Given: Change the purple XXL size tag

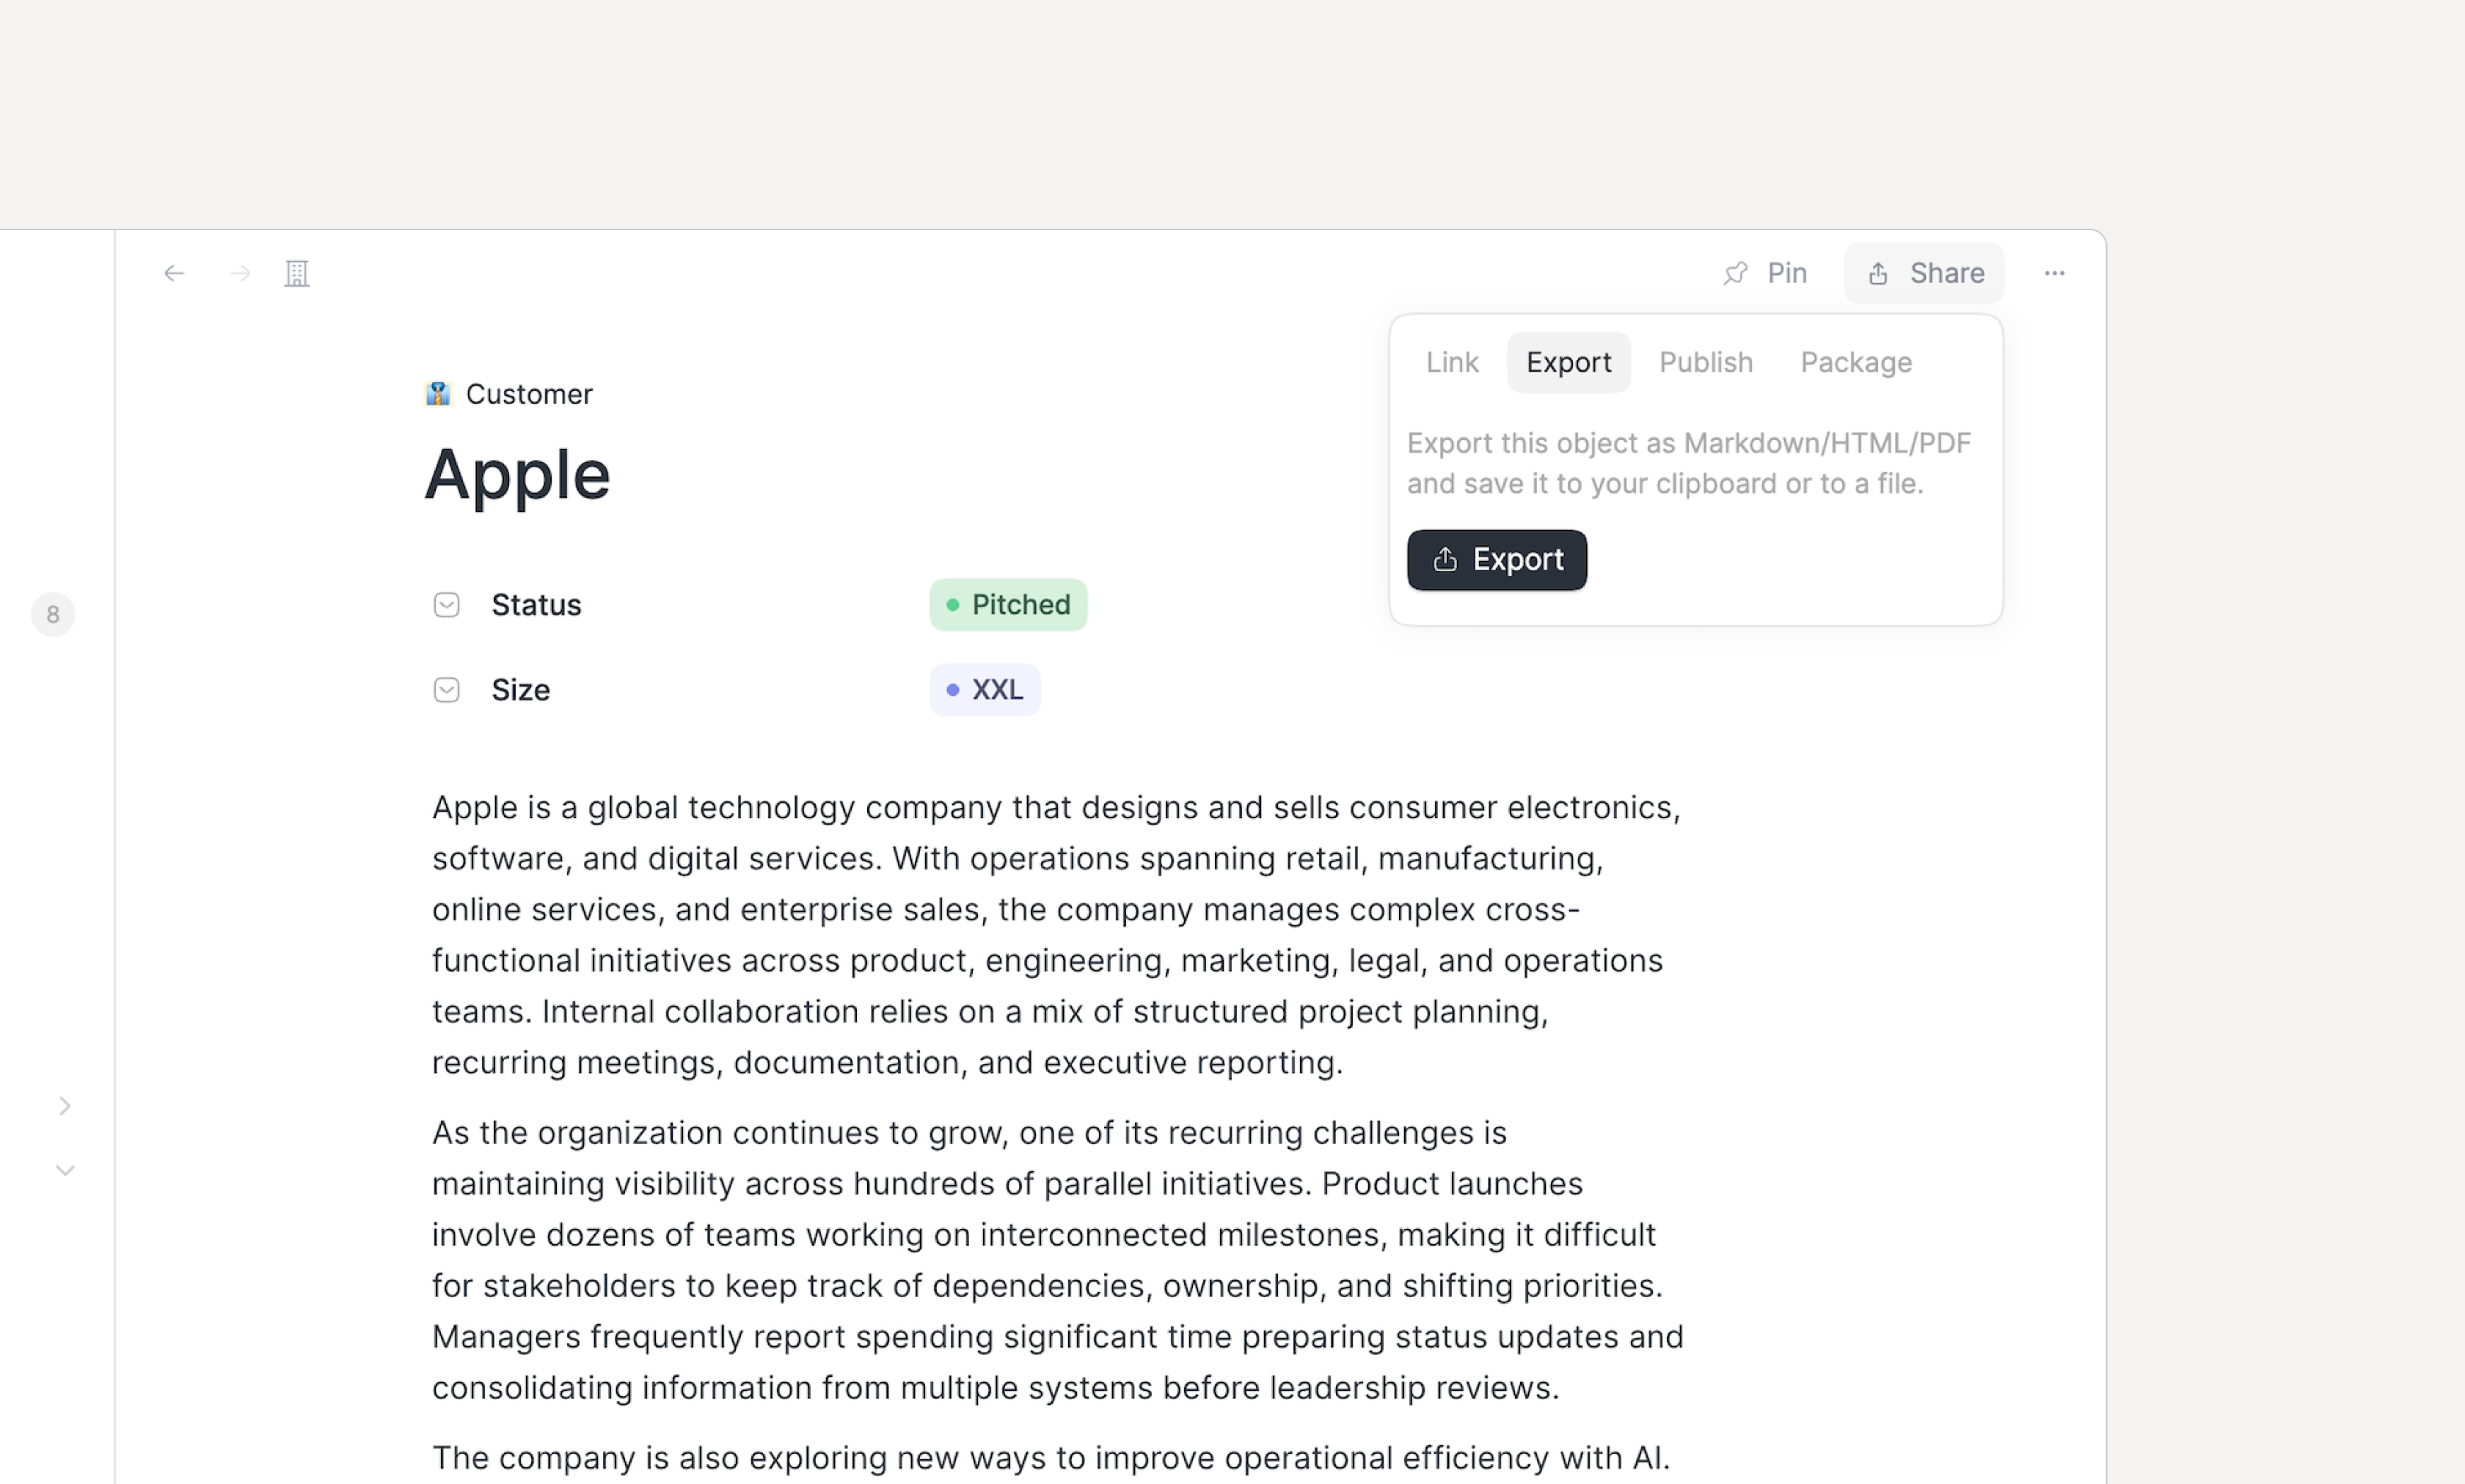Looking at the screenshot, I should [985, 690].
